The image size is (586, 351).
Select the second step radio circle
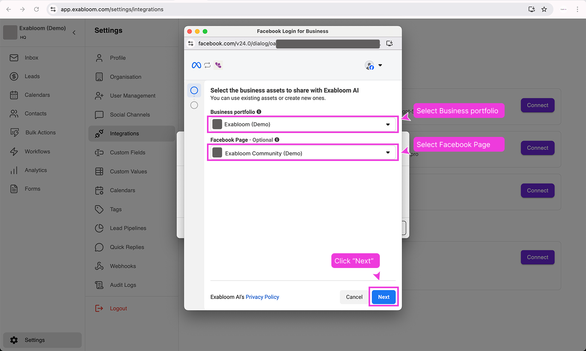194,105
